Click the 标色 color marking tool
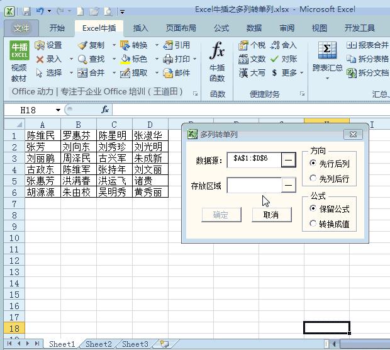The width and height of the screenshot is (390, 350). 134,59
